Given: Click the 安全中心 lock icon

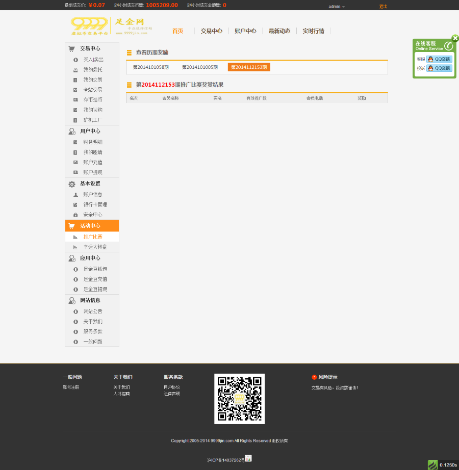Looking at the screenshot, I should (75, 215).
